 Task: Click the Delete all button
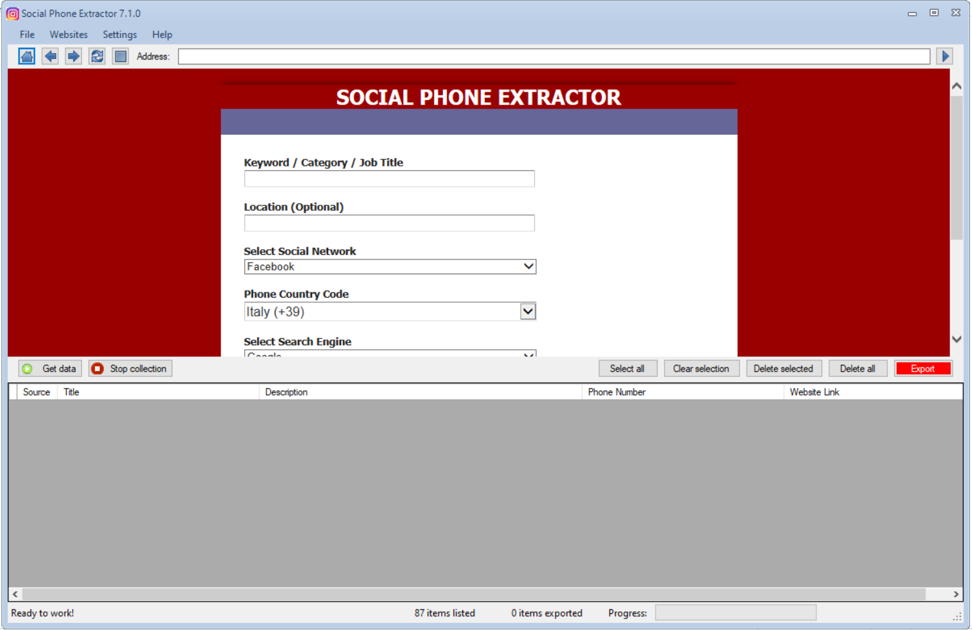[x=857, y=369]
